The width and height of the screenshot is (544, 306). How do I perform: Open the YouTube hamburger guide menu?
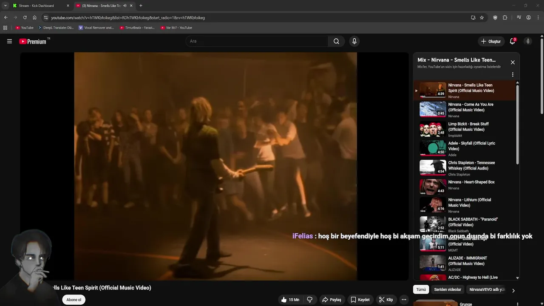pos(9,41)
